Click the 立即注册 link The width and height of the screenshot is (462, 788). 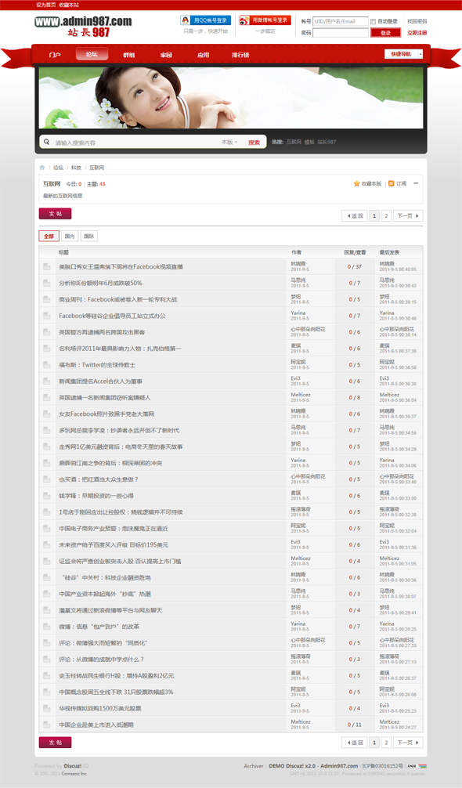[x=417, y=33]
